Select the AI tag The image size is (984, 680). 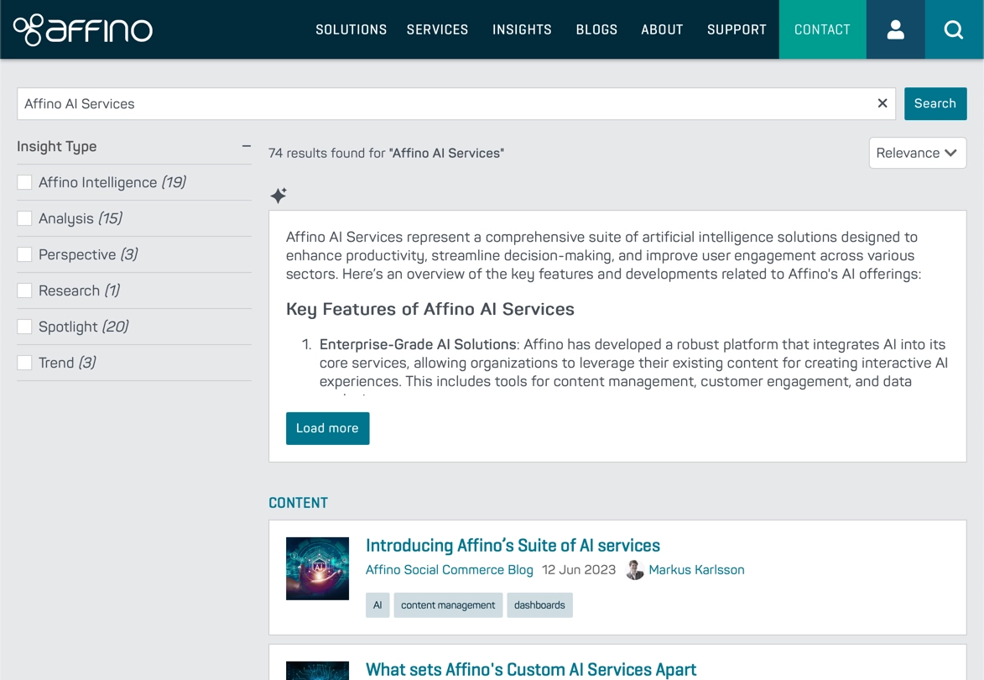377,604
